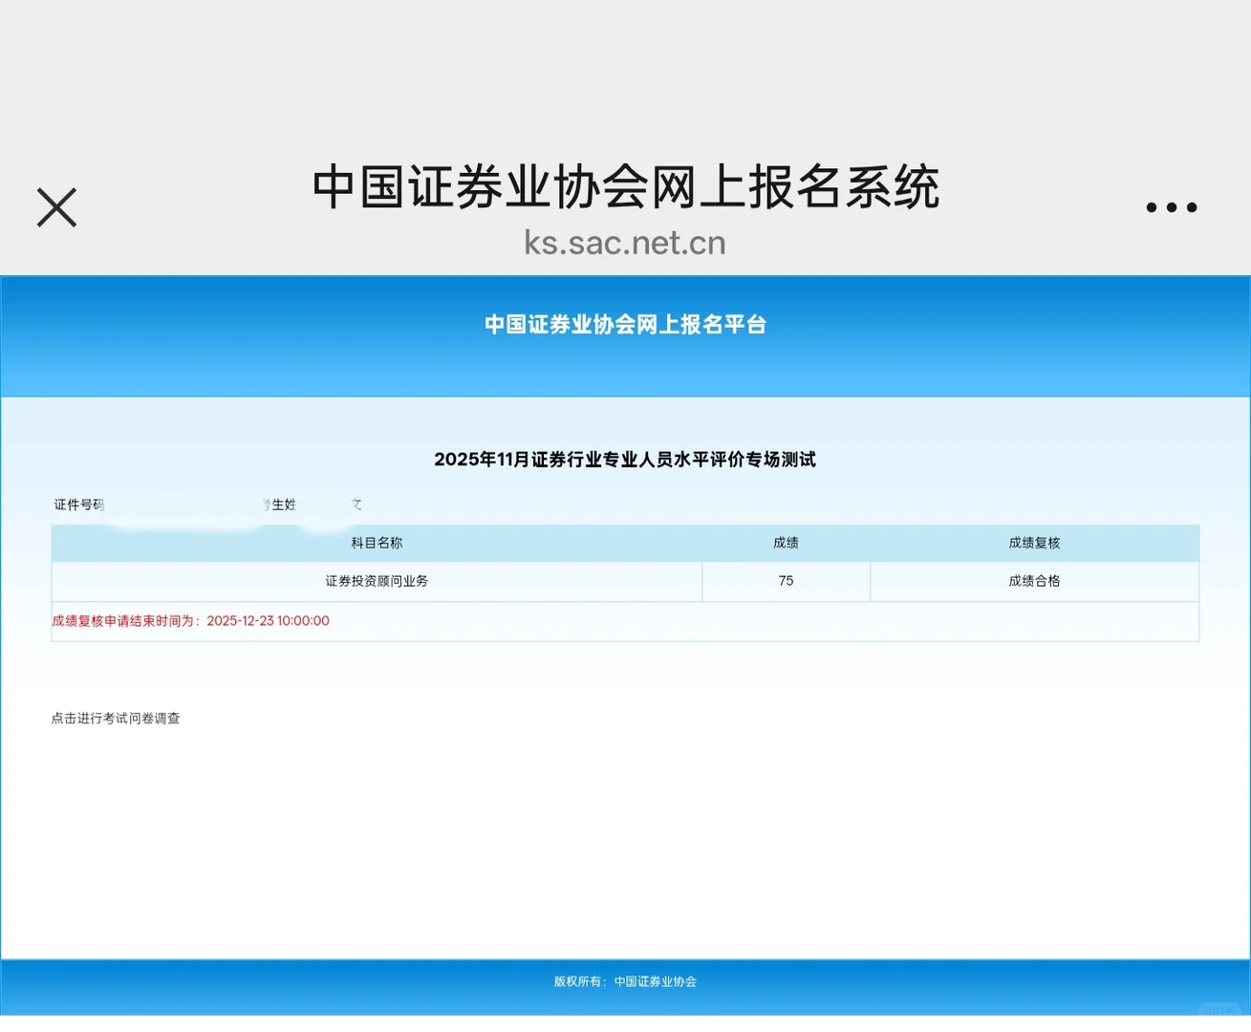Click the blue header banner area
This screenshot has height=1032, width=1251.
click(x=625, y=336)
